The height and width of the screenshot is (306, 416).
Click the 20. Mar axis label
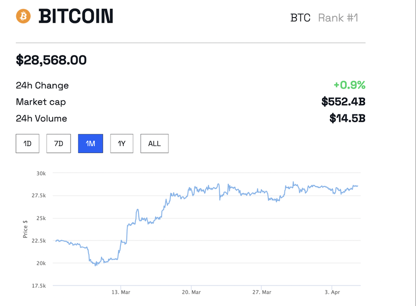191,292
